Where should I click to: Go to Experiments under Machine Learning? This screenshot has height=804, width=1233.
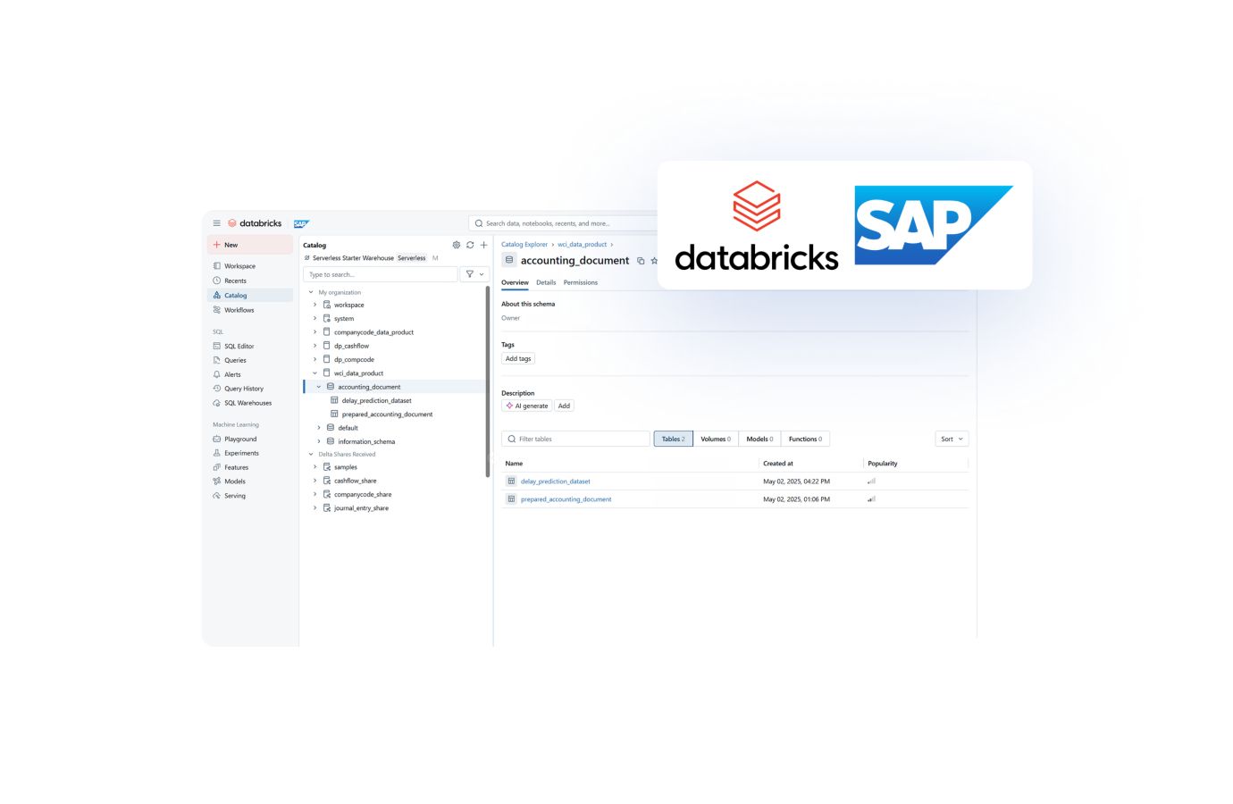(241, 453)
